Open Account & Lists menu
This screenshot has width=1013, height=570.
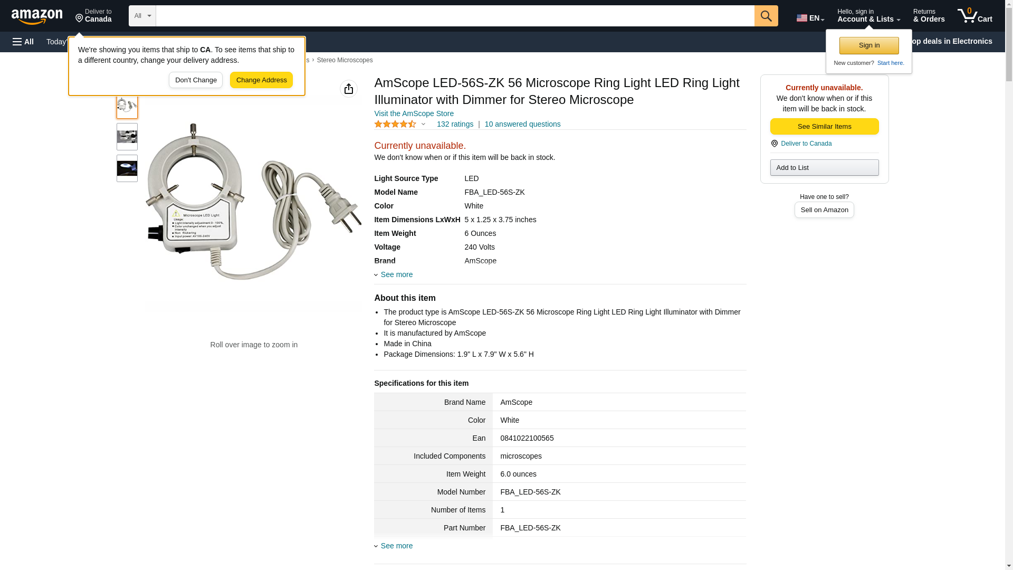pos(868,16)
